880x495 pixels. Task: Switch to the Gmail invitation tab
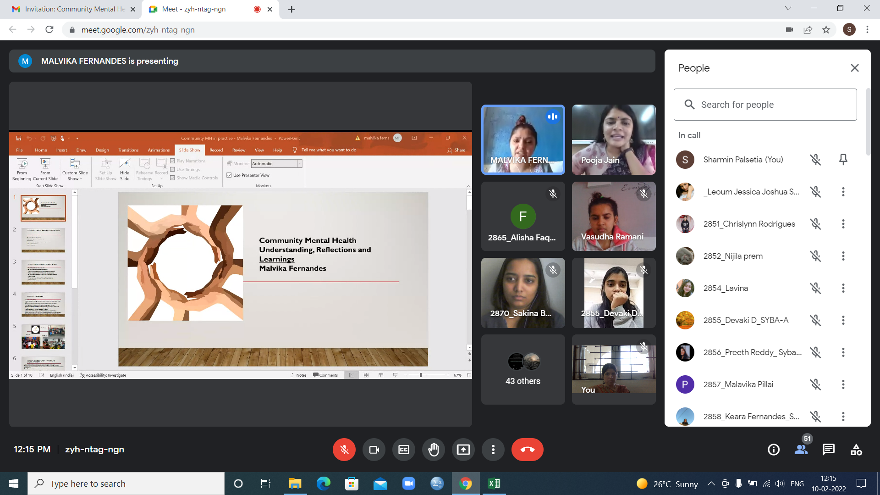[x=69, y=9]
